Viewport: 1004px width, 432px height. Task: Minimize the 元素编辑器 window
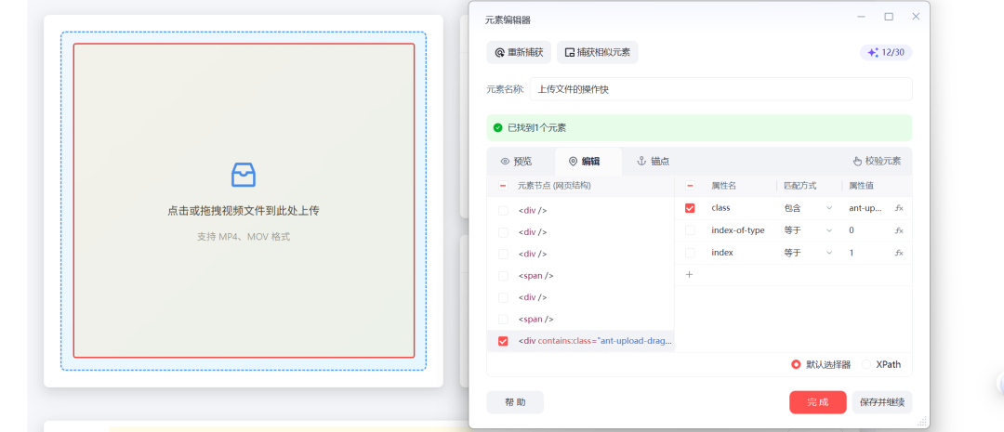coord(861,17)
